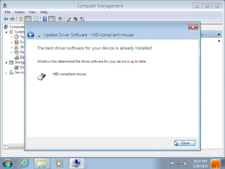This screenshot has width=225, height=169.
Task: Open the clock showing 10:57 PM
Action: (200, 164)
